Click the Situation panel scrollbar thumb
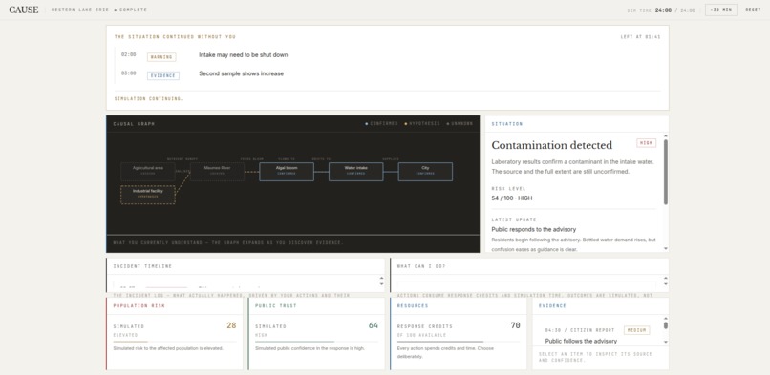 [666, 172]
